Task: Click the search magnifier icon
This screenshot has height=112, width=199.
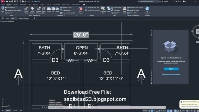Action: (x=160, y=1)
